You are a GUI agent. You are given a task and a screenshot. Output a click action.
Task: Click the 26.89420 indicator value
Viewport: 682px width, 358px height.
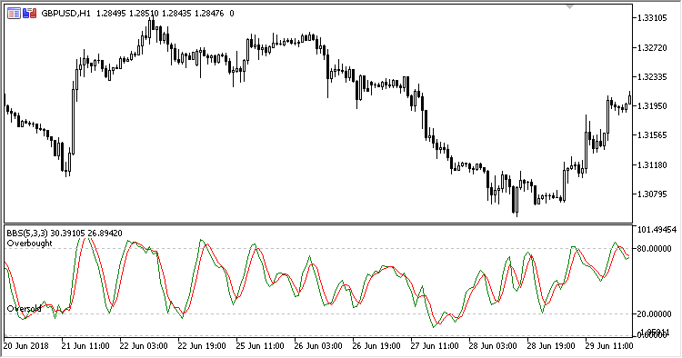[105, 234]
